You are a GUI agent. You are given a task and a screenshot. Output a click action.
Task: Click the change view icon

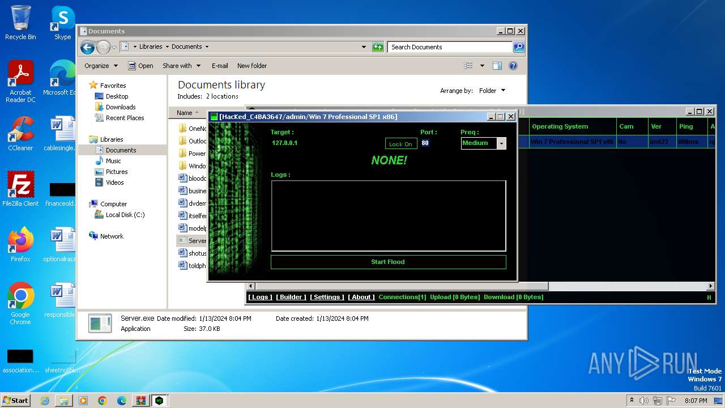point(468,66)
